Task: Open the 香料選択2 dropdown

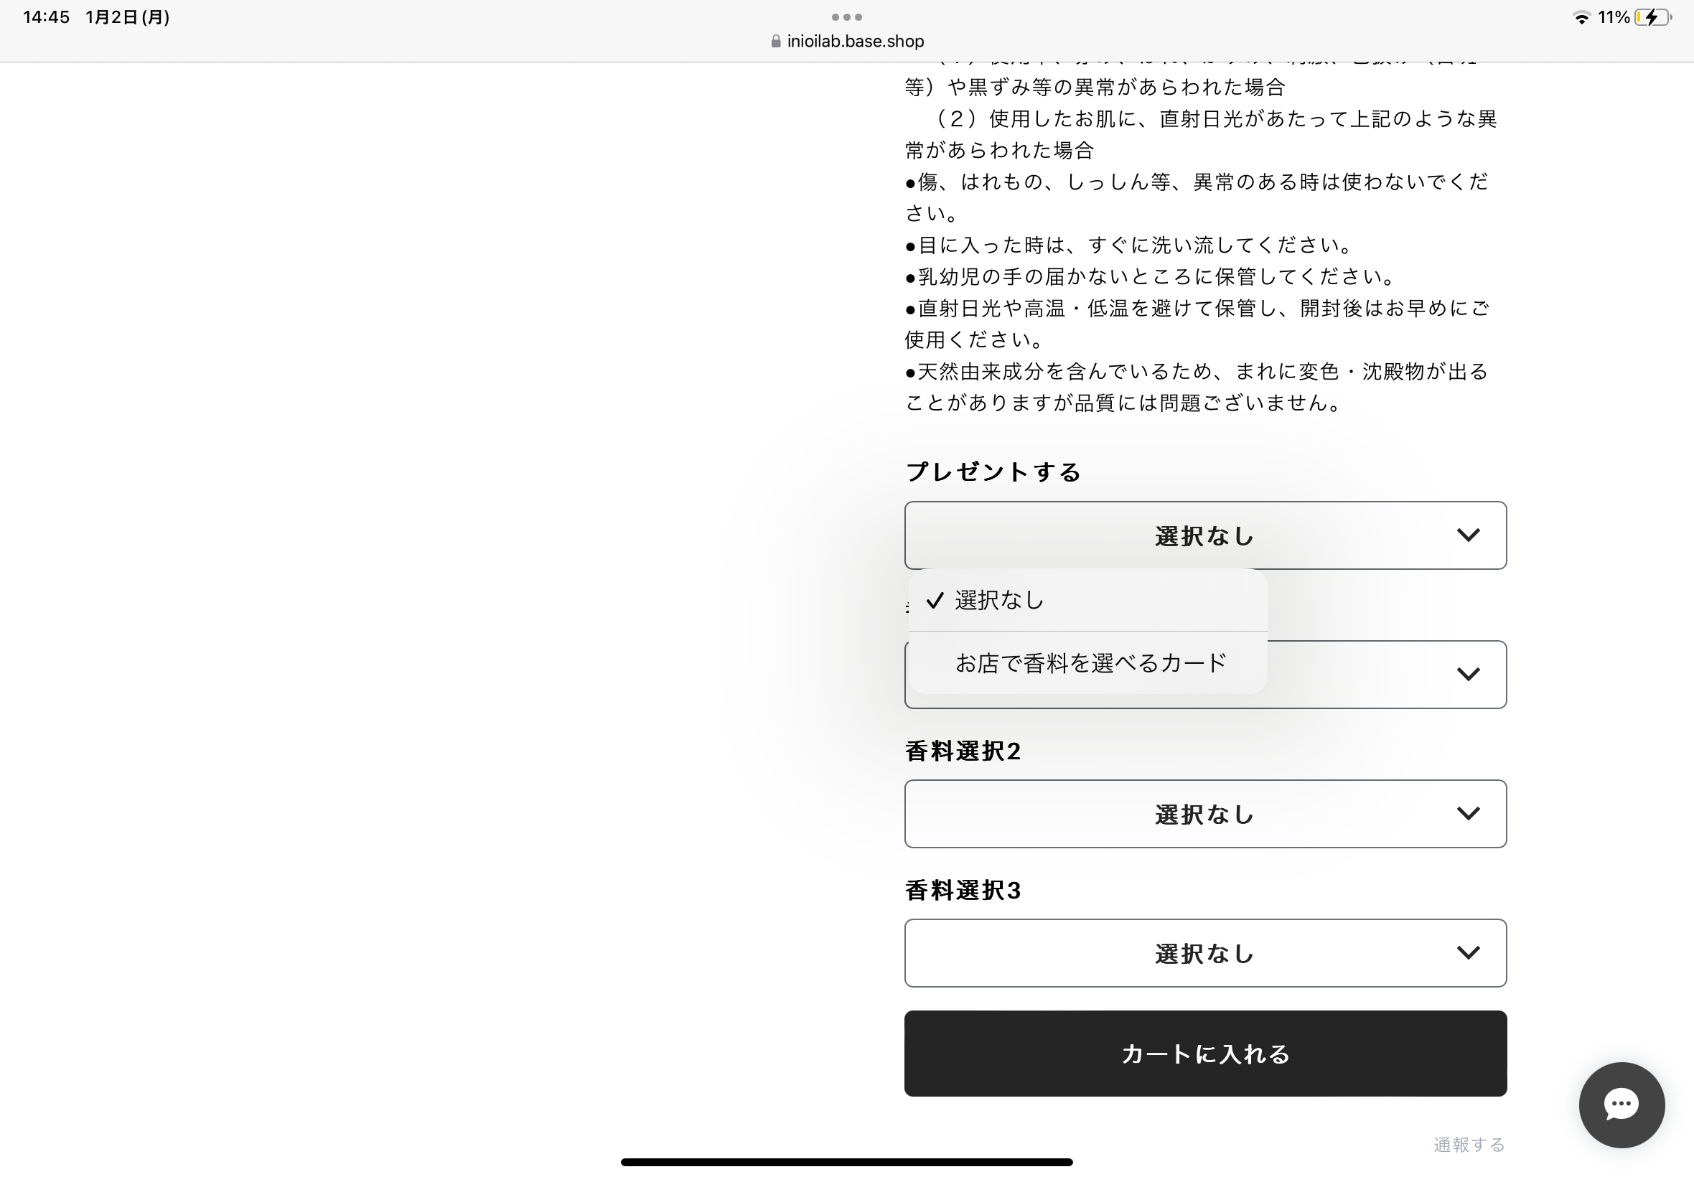Action: tap(1205, 813)
